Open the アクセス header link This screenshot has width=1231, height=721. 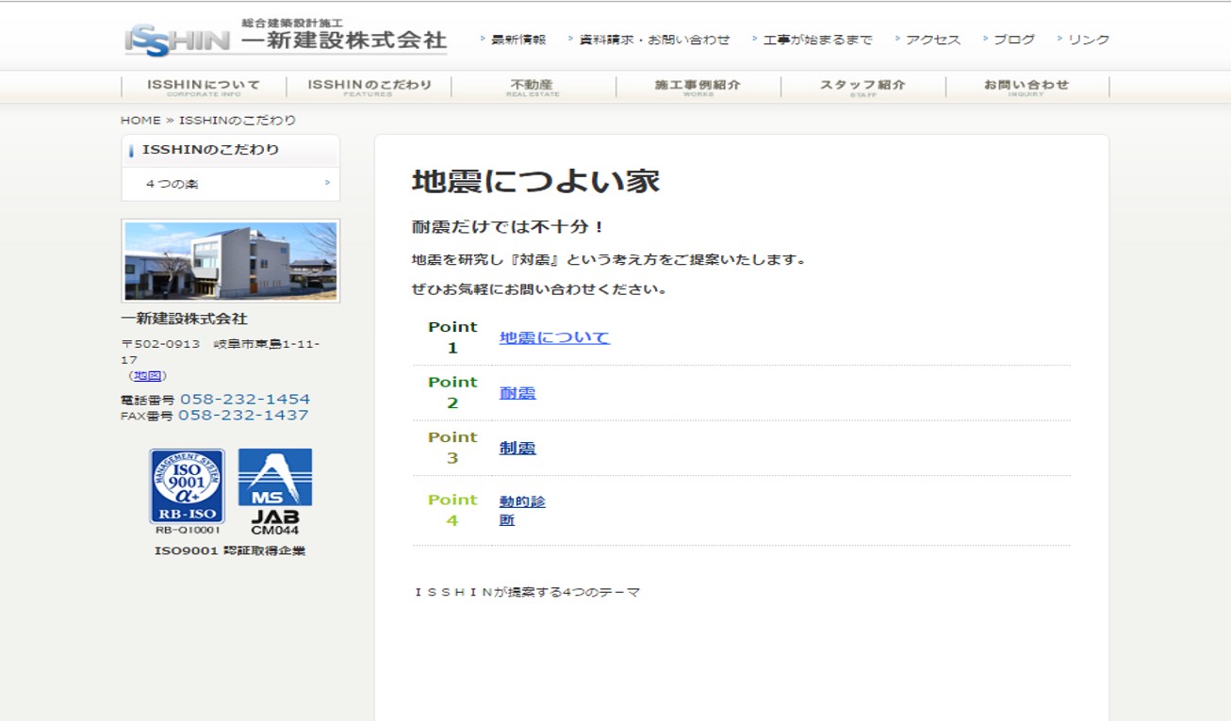933,40
